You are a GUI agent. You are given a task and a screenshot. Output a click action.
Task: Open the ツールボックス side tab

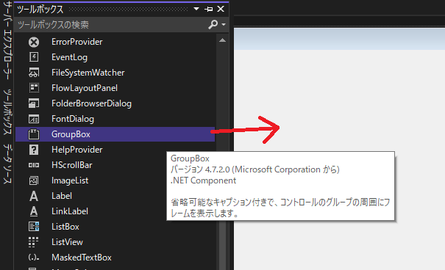tap(7, 112)
